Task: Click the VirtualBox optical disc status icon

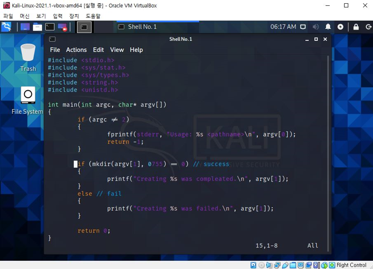Action: click(261, 265)
